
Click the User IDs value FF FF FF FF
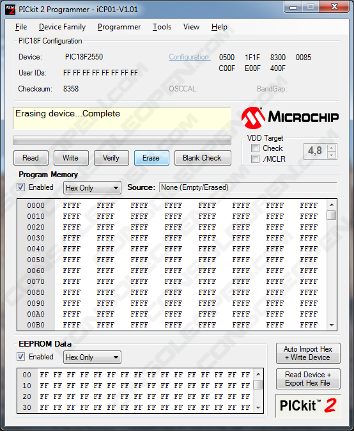pos(100,73)
